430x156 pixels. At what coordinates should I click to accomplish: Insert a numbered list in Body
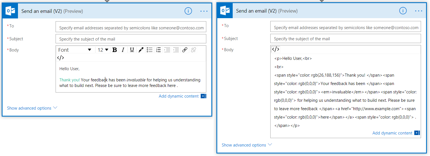[x=158, y=50]
